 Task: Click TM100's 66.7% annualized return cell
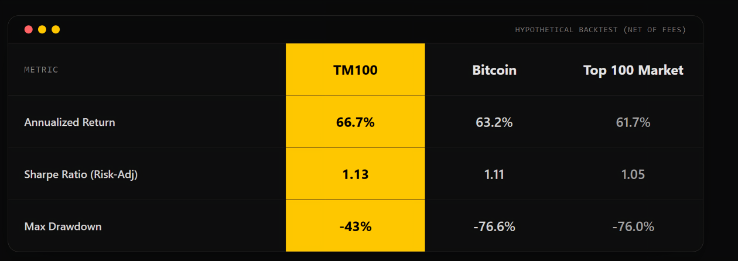click(x=355, y=122)
